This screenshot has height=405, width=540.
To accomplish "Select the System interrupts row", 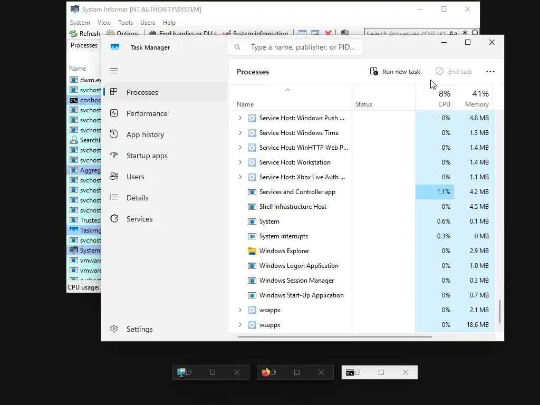I will 362,236.
